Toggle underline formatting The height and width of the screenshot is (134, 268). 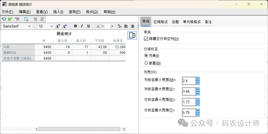(x=88, y=26)
